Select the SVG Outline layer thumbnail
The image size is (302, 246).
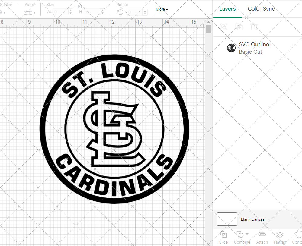pos(231,48)
